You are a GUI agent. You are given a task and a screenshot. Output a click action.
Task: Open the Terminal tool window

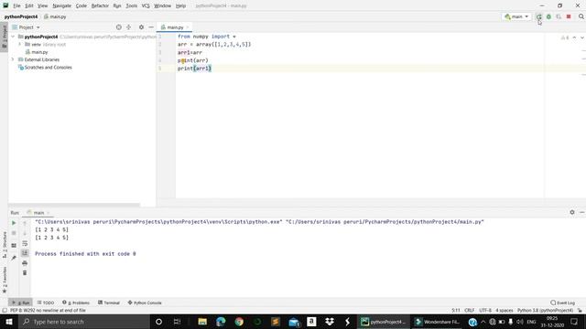(x=109, y=302)
